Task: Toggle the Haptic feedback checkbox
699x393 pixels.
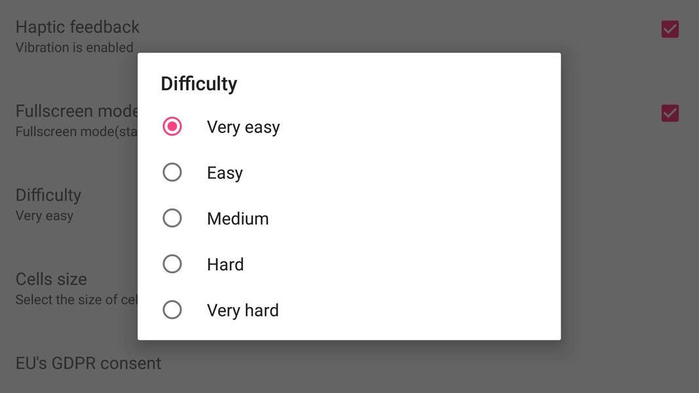Action: pos(670,29)
